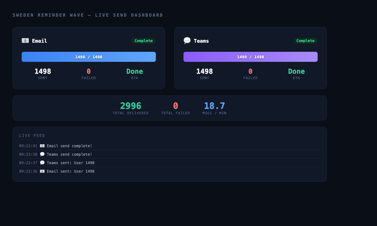
Task: Click the LIVE FEED heading
Action: click(x=32, y=136)
